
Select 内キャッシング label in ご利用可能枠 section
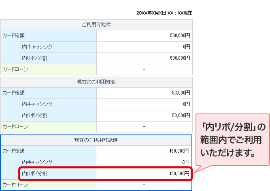37,47
